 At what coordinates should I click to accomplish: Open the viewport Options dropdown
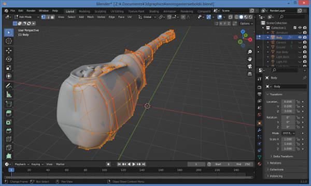pos(246,24)
